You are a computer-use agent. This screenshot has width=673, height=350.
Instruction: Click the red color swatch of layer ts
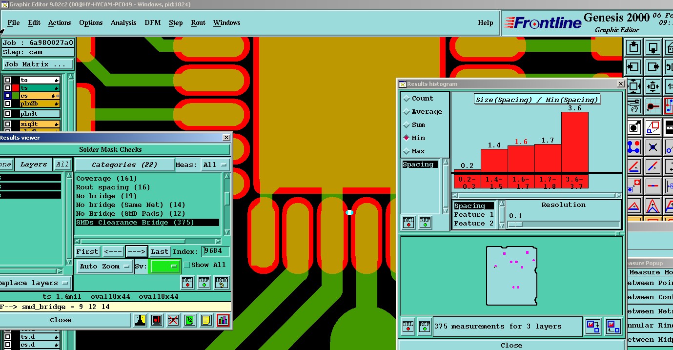click(16, 88)
